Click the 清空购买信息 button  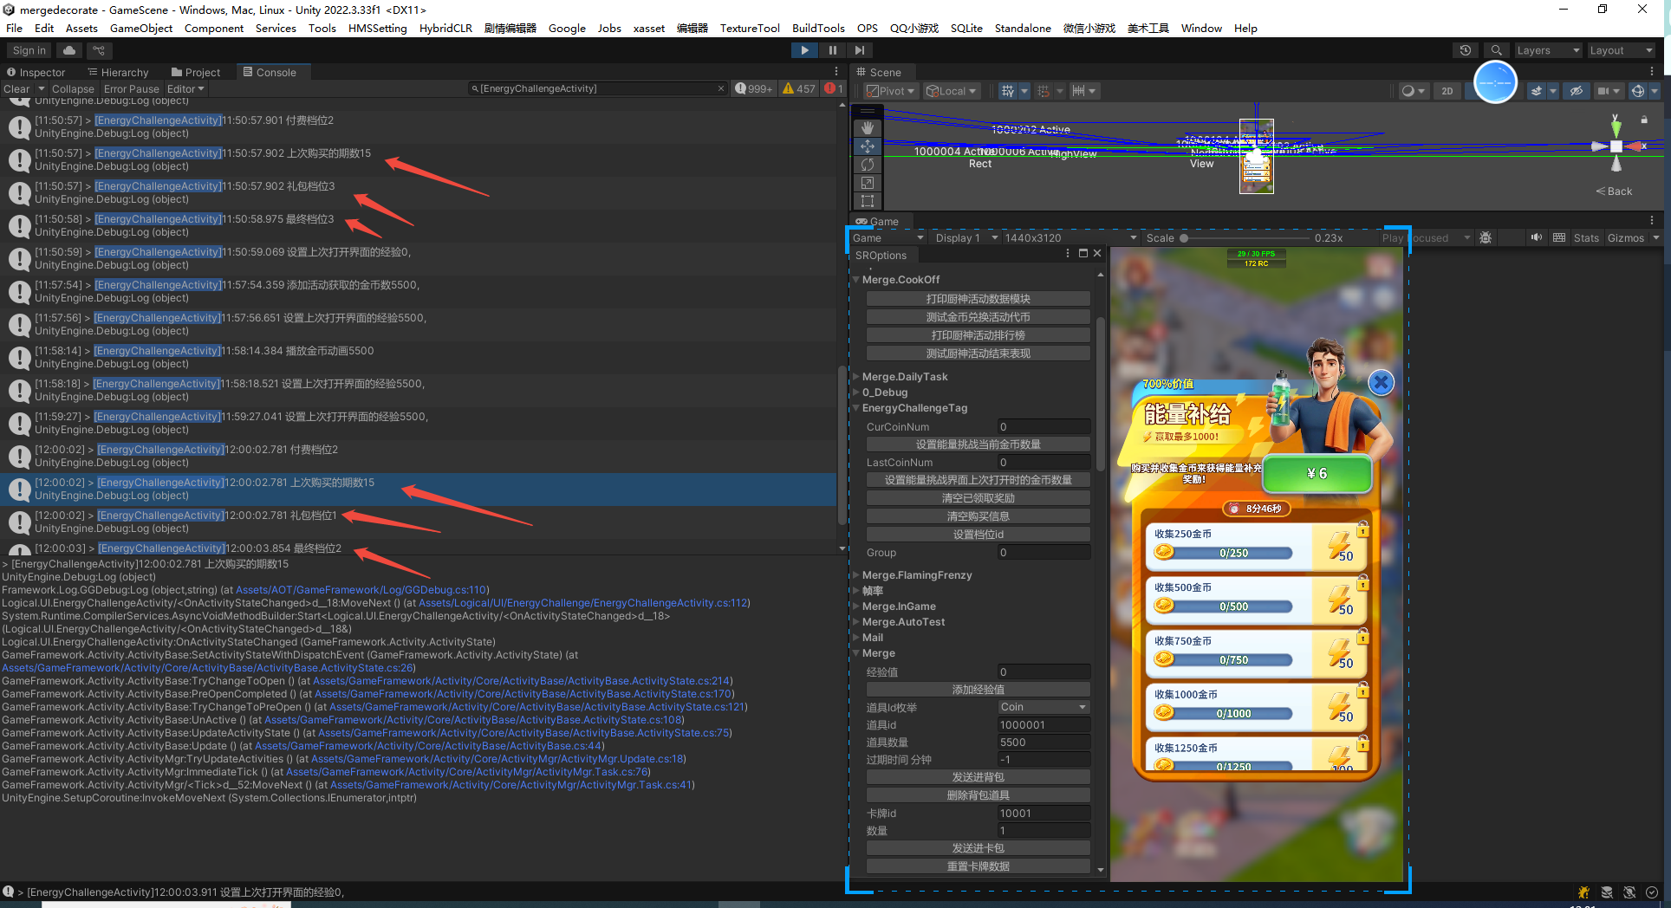pos(978,516)
